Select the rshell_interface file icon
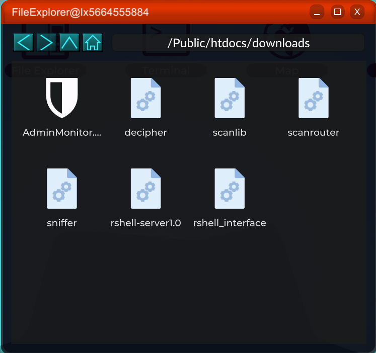376x353 pixels. (230, 188)
